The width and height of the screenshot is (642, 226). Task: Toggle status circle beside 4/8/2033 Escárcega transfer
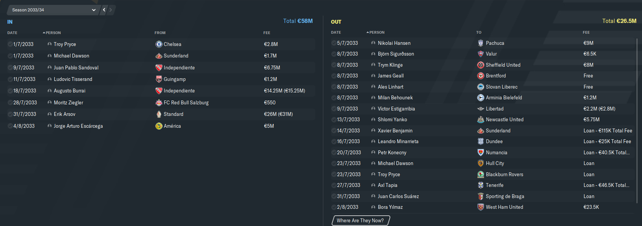(x=10, y=126)
